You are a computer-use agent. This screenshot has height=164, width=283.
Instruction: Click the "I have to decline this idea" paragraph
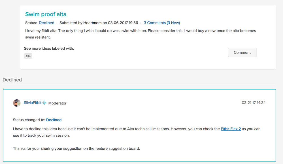(x=137, y=132)
